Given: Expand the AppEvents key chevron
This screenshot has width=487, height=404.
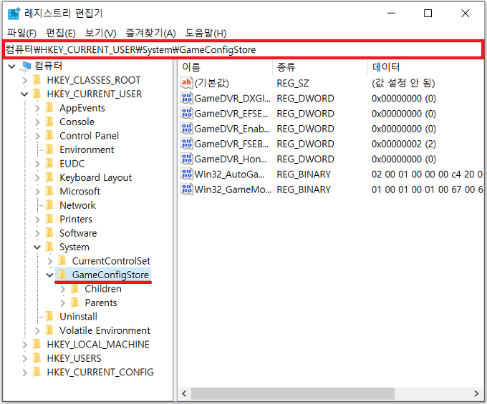Looking at the screenshot, I should [x=37, y=108].
